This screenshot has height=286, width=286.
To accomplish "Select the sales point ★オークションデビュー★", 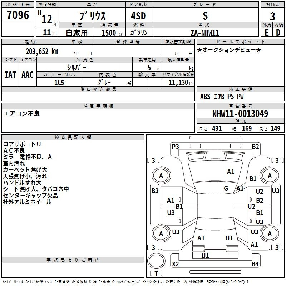I will coord(229,50).
